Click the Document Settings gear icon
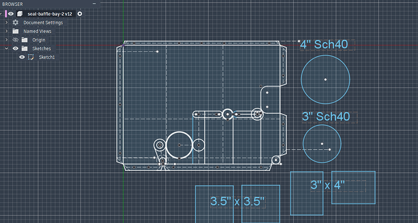 tap(16, 22)
